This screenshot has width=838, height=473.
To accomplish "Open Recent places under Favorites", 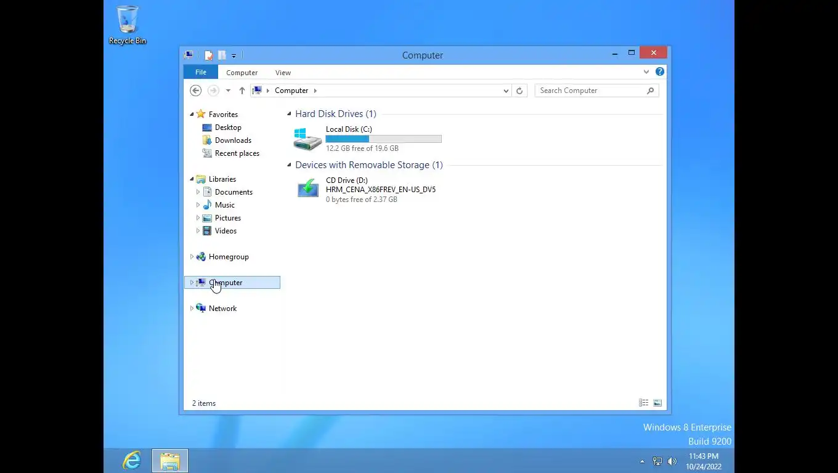I will coord(237,153).
